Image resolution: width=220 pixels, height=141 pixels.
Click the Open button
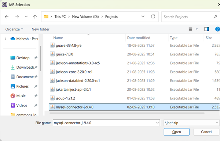tap(176, 132)
